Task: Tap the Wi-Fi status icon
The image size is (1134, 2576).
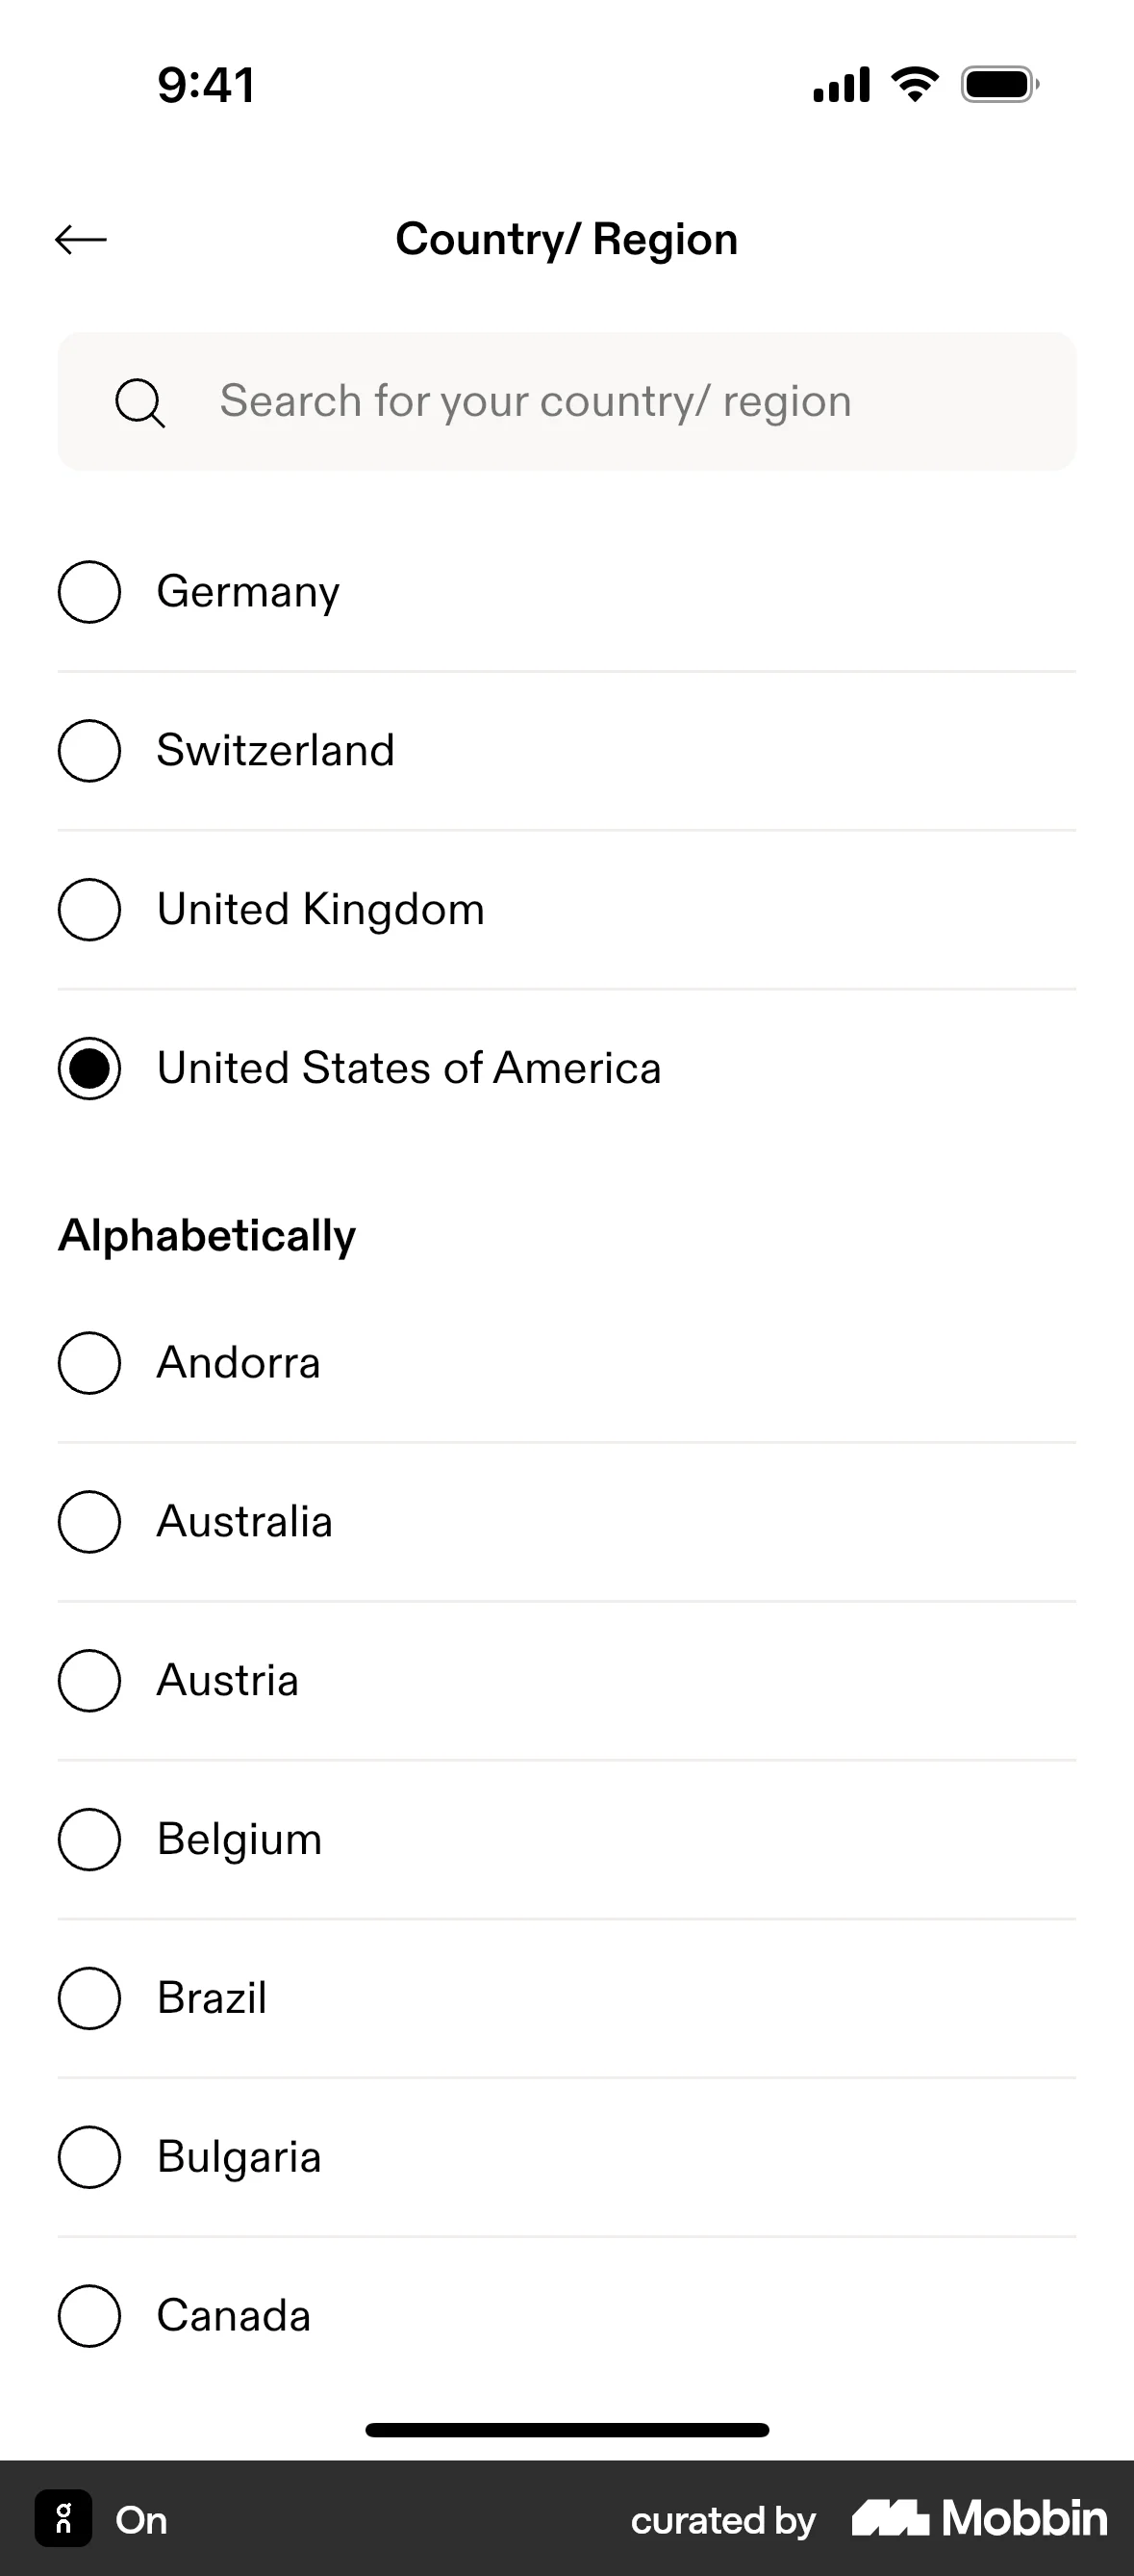Action: pos(914,85)
